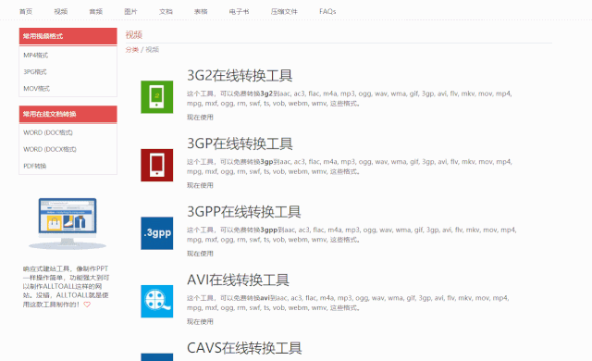Open the FAQs menu item
The height and width of the screenshot is (361, 592).
(327, 12)
